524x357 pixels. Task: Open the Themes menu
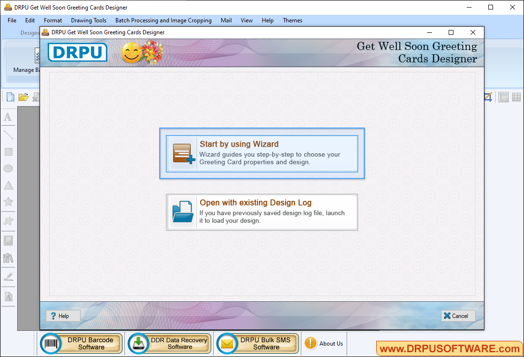(292, 20)
